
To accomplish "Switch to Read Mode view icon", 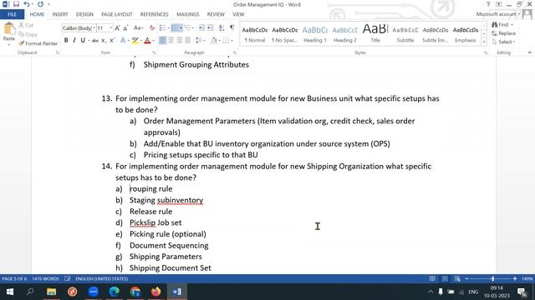I will (432, 278).
